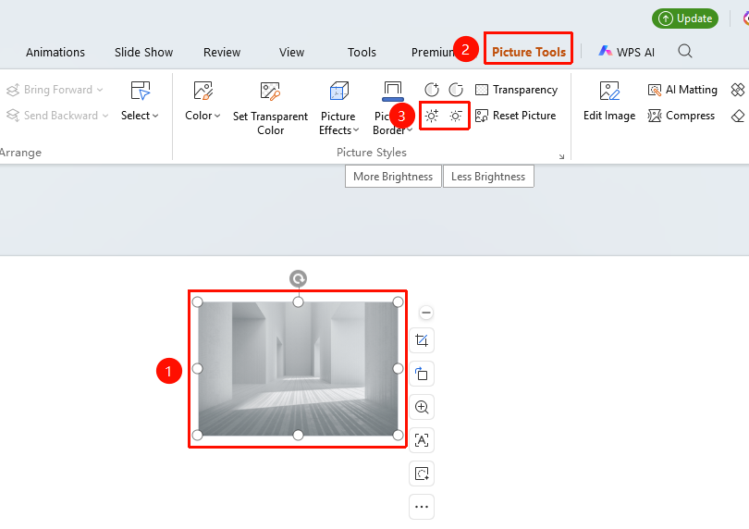Click the rotation handle above the picture
Image resolution: width=749 pixels, height=529 pixels.
[298, 278]
